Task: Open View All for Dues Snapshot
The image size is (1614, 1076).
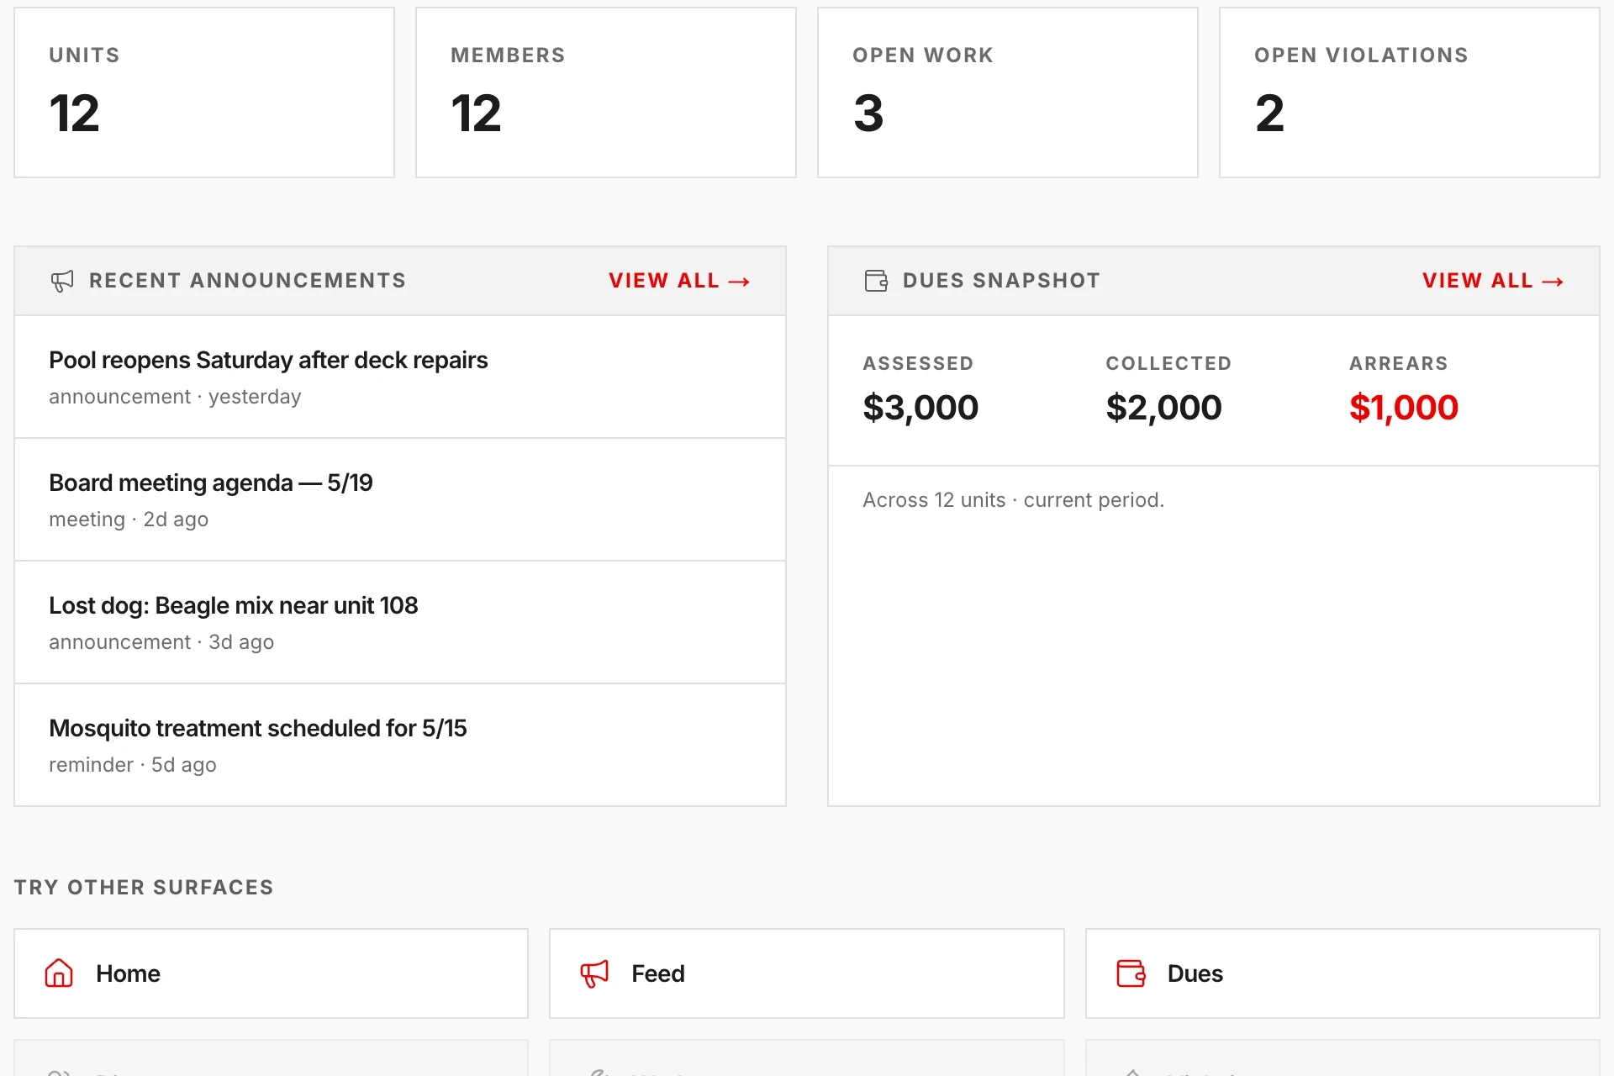Action: 1493,281
